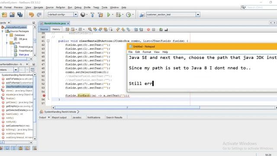Screen dimensions: 277x156
Task: Toggle Show Fields filter in Navigator bottom bar
Action: tap(7, 148)
